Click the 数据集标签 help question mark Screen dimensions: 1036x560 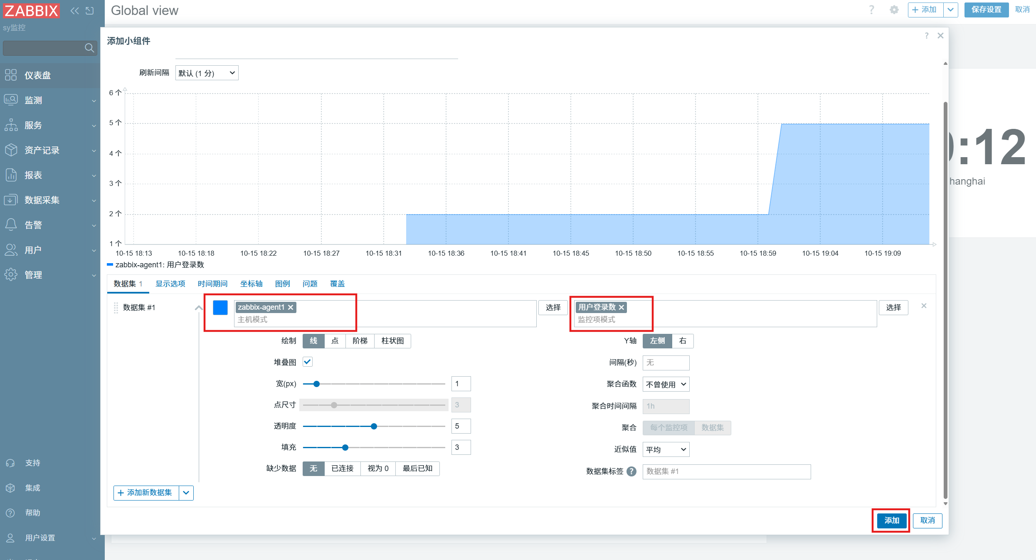pos(631,471)
